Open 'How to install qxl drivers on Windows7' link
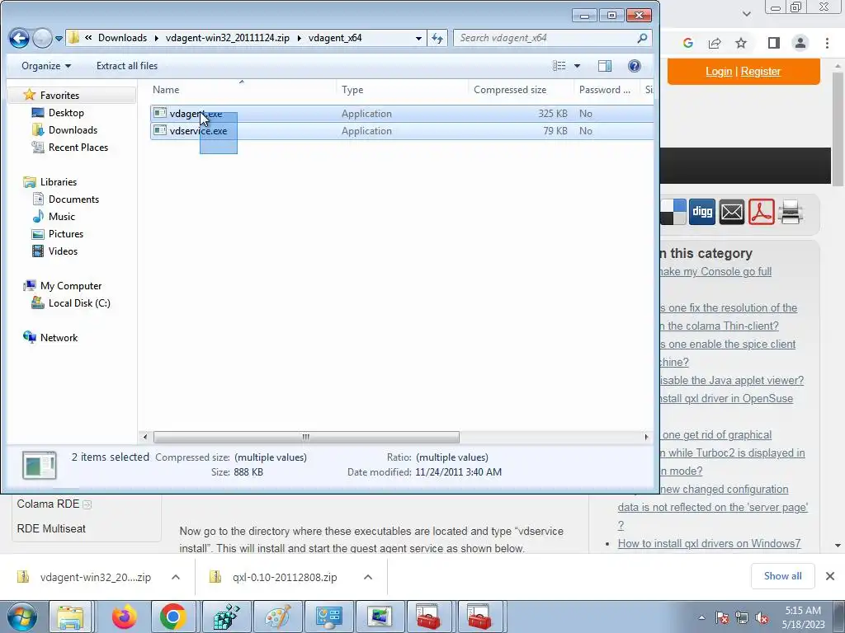845x633 pixels. click(x=709, y=544)
